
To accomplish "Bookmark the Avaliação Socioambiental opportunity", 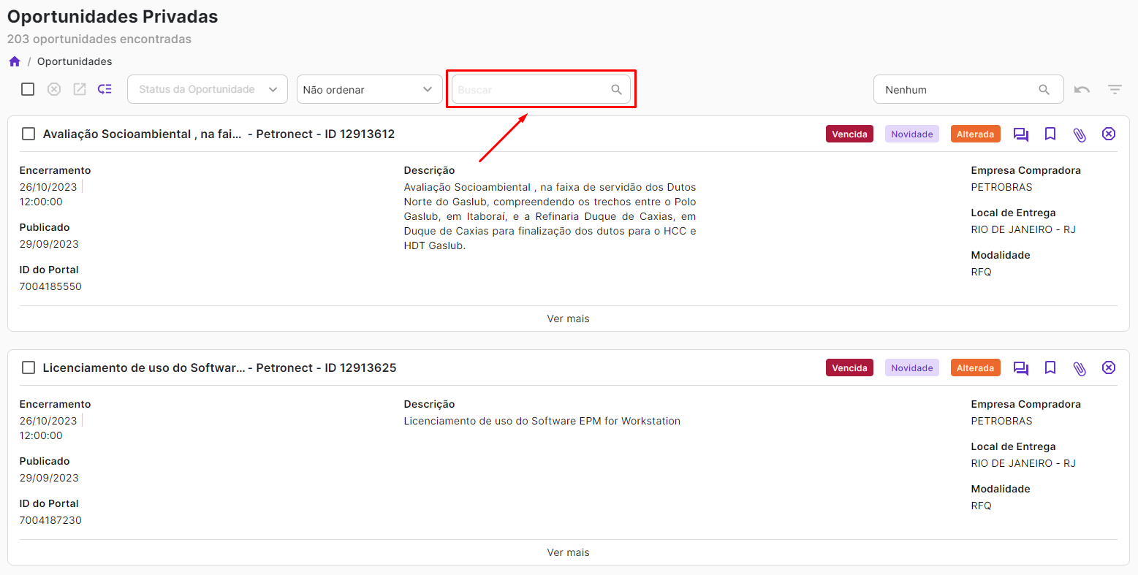I will tap(1050, 134).
